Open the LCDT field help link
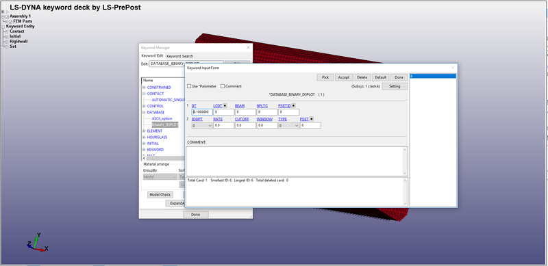Viewport: 548px width, 266px height. [217, 106]
